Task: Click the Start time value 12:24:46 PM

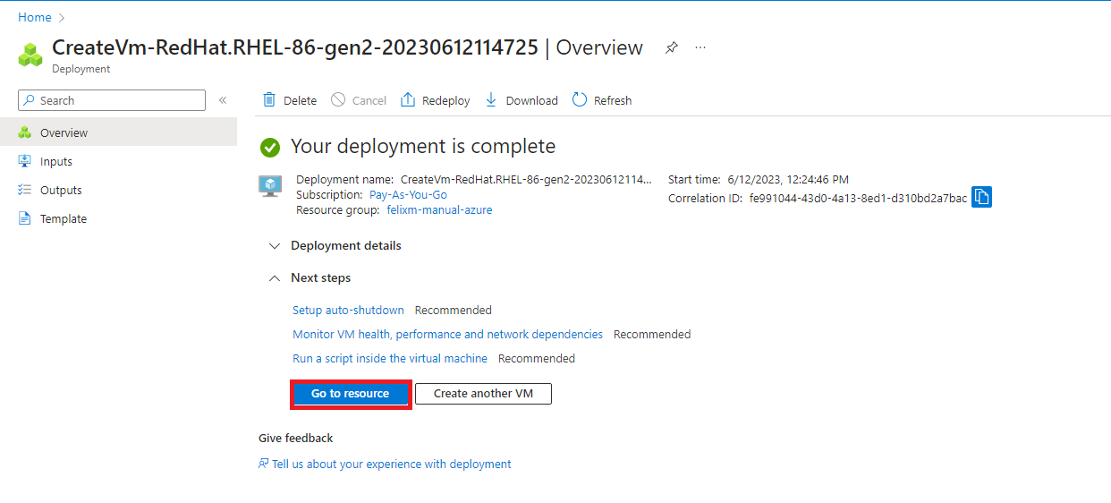Action: click(788, 179)
